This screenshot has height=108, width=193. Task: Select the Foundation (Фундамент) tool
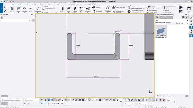click(x=88, y=9)
